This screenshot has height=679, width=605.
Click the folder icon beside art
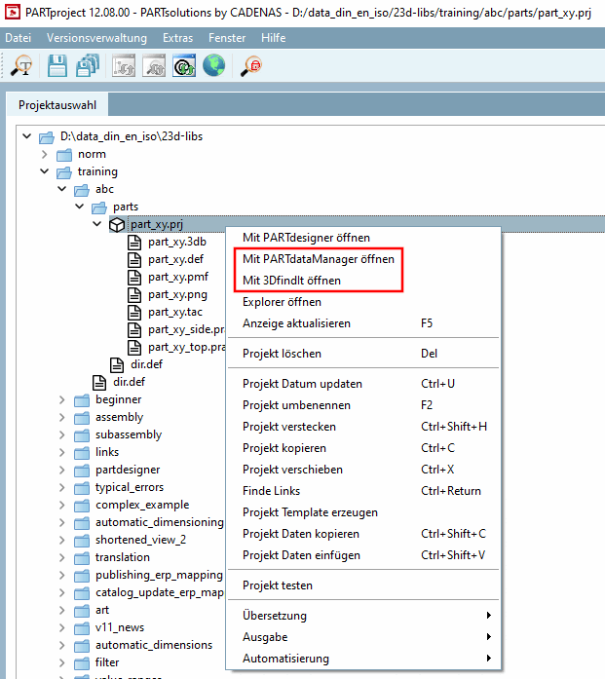(82, 611)
